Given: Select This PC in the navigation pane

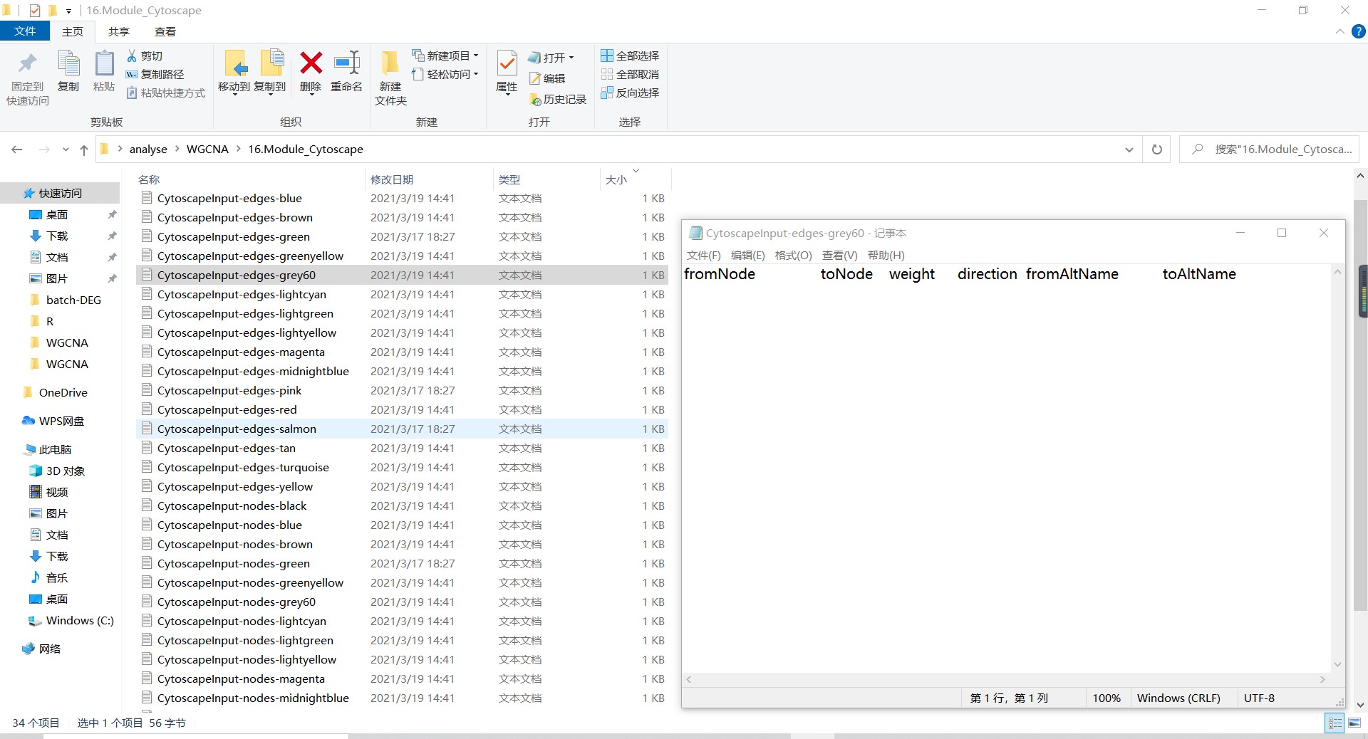Looking at the screenshot, I should [x=55, y=449].
